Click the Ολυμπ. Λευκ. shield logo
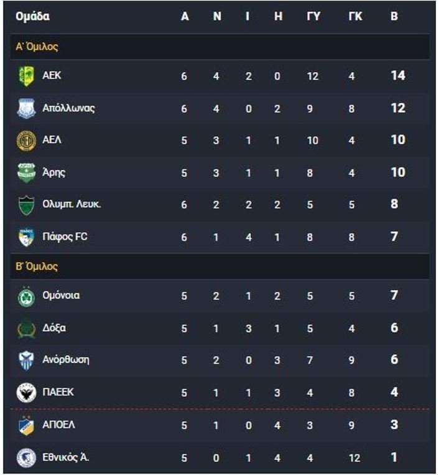Image resolution: width=439 pixels, height=475 pixels. pyautogui.click(x=26, y=205)
